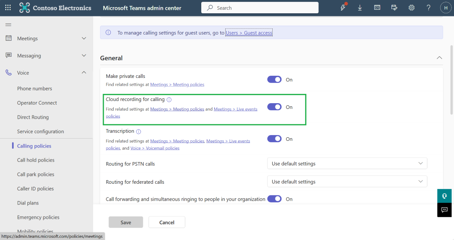Viewport: 454px width, 240px height.
Task: Expand the Messaging navigation chevron
Action: click(84, 55)
